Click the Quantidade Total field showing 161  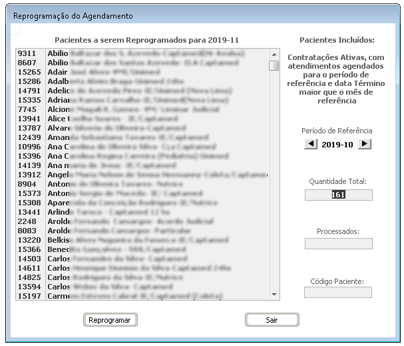tap(338, 195)
